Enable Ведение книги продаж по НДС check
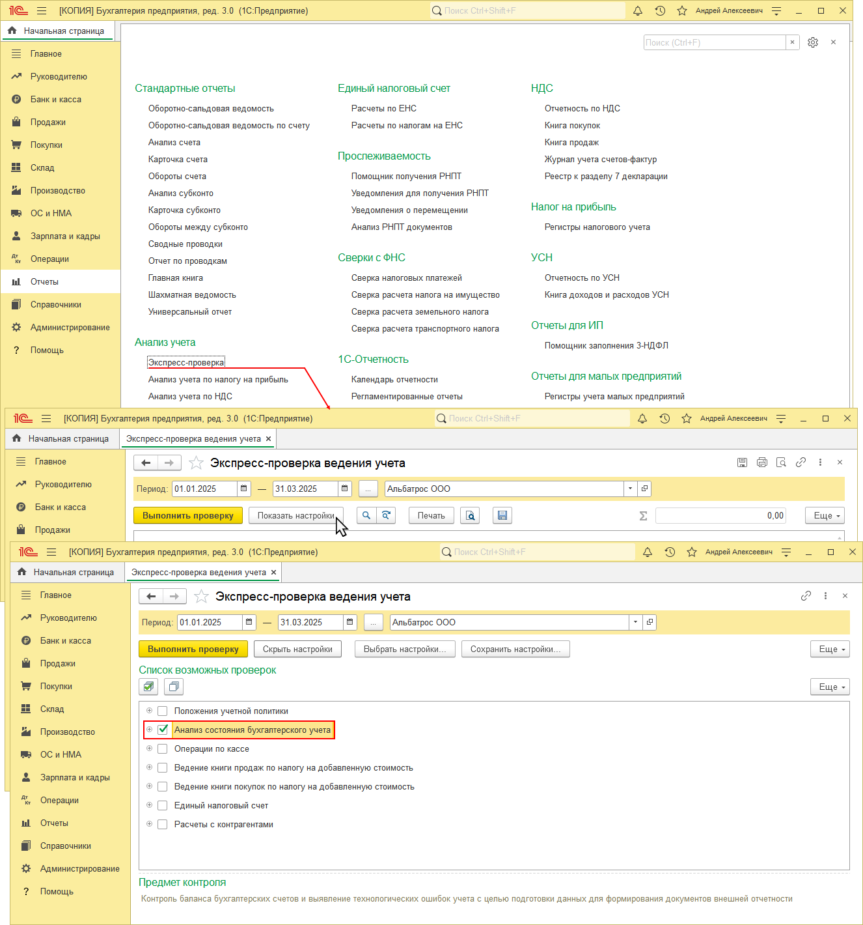The image size is (863, 925). [x=163, y=768]
